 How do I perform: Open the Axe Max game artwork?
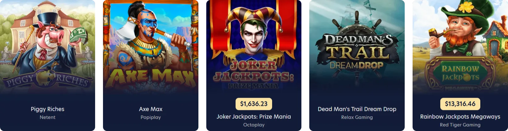coord(151,47)
